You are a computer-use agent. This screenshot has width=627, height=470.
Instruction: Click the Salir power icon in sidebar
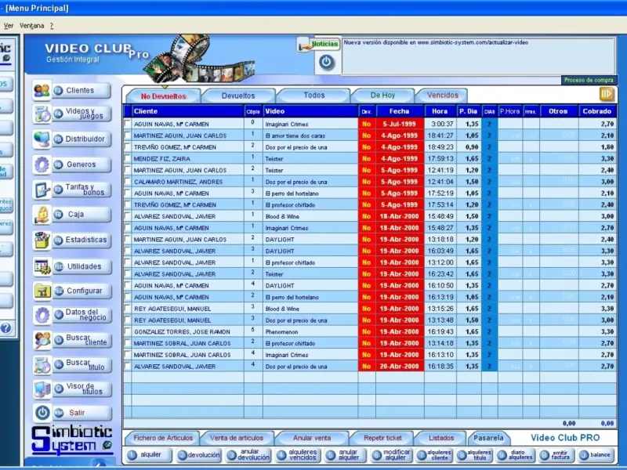click(42, 413)
